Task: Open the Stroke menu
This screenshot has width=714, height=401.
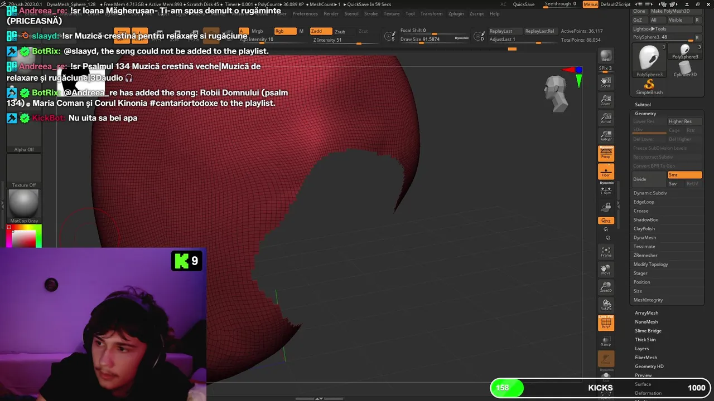Action: click(x=371, y=13)
